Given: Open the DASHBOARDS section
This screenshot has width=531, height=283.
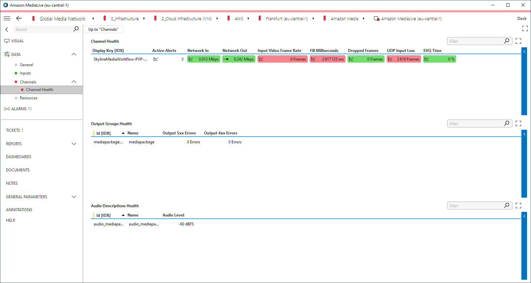Looking at the screenshot, I should [19, 157].
